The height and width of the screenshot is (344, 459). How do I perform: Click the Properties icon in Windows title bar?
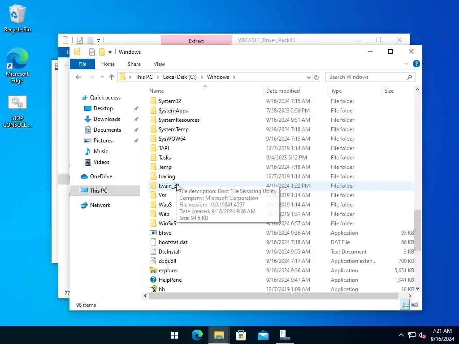pyautogui.click(x=92, y=52)
